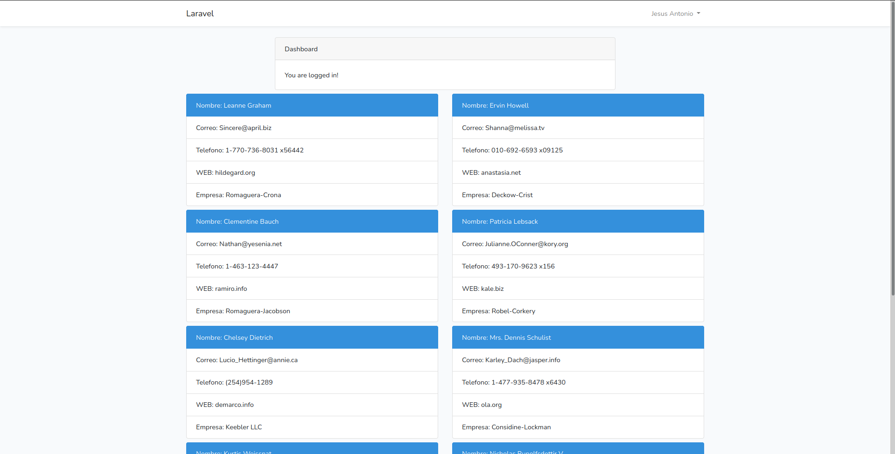895x454 pixels.
Task: Open the Jesus Antonio user dropdown
Action: click(672, 14)
